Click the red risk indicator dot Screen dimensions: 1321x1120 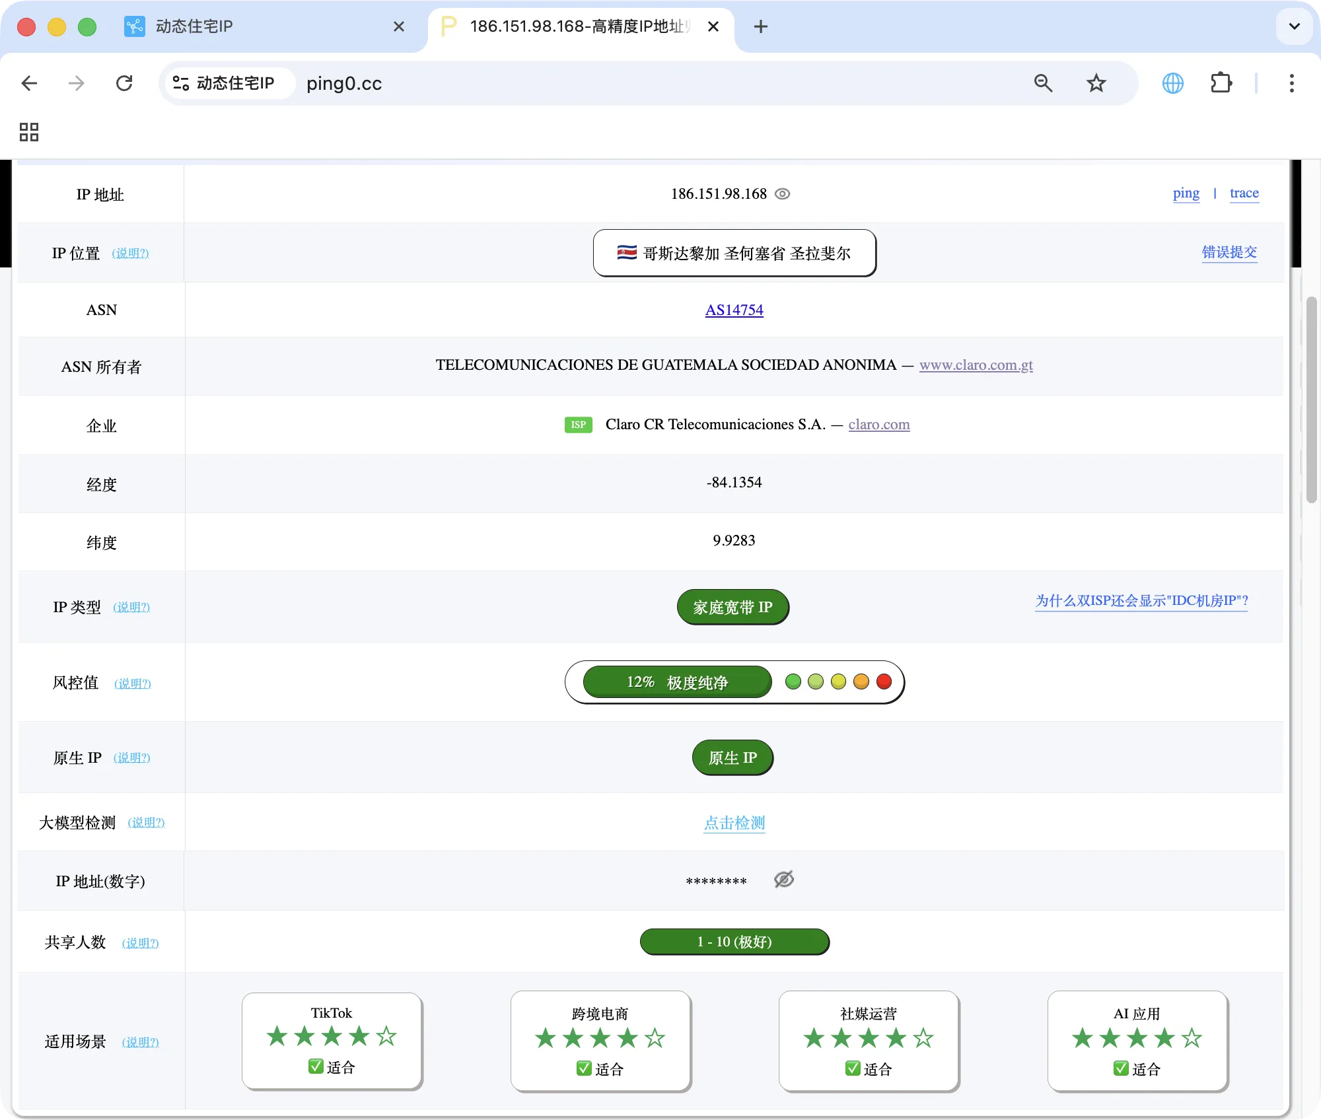click(x=884, y=682)
